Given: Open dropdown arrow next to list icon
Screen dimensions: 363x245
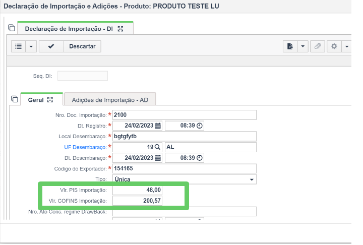Looking at the screenshot, I should (x=31, y=46).
